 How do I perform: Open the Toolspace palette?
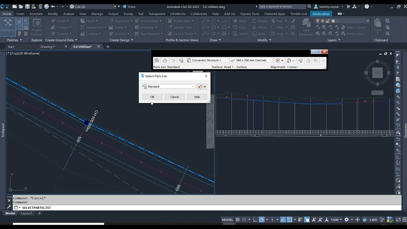8,27
